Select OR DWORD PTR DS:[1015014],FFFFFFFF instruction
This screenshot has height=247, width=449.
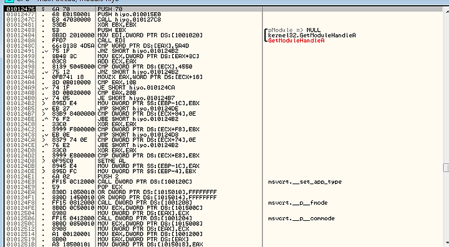coord(157,197)
